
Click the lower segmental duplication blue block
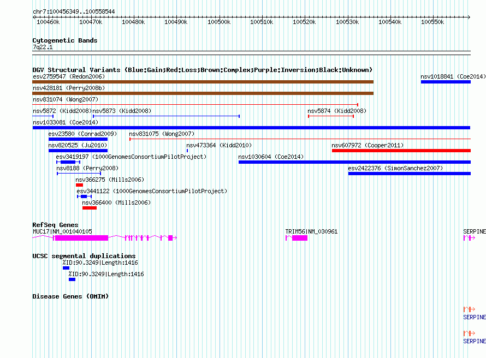72,279
